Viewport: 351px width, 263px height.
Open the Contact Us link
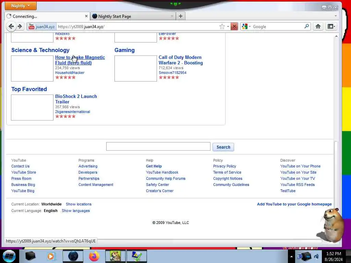pyautogui.click(x=20, y=166)
